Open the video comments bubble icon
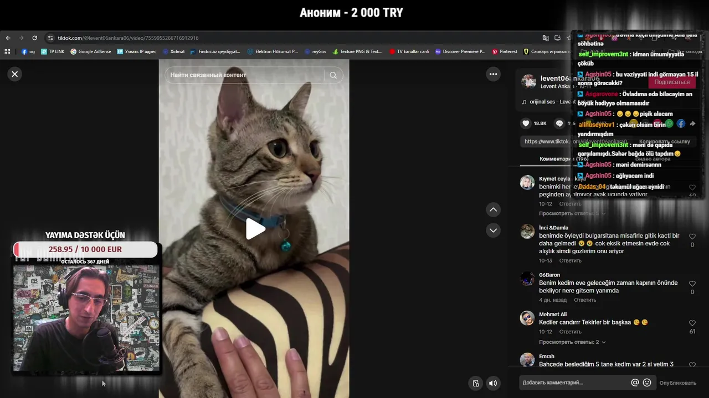709x398 pixels. pyautogui.click(x=559, y=123)
